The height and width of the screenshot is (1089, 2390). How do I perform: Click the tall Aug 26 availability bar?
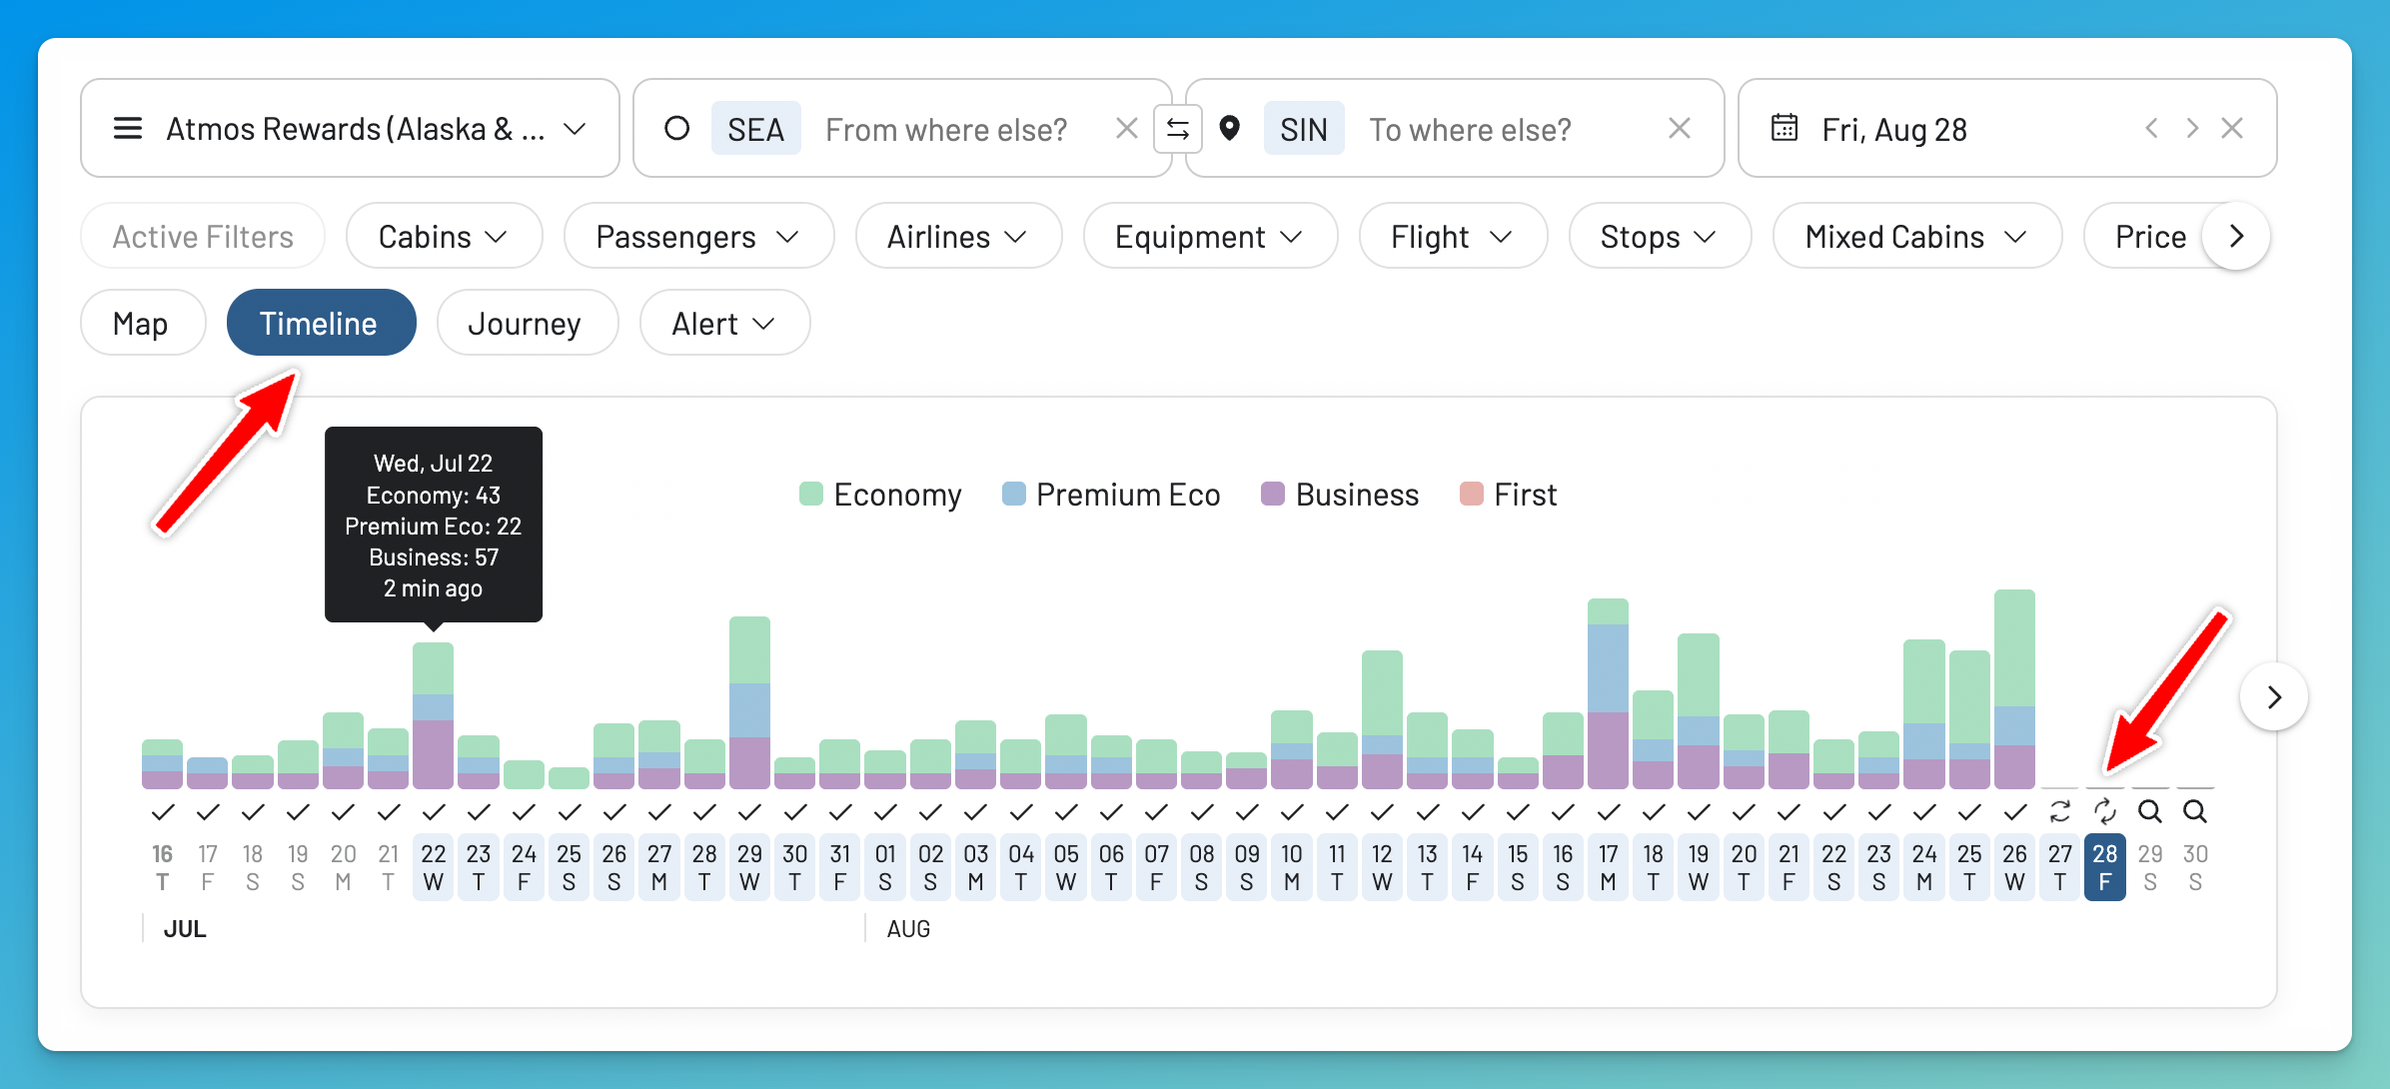(2014, 689)
